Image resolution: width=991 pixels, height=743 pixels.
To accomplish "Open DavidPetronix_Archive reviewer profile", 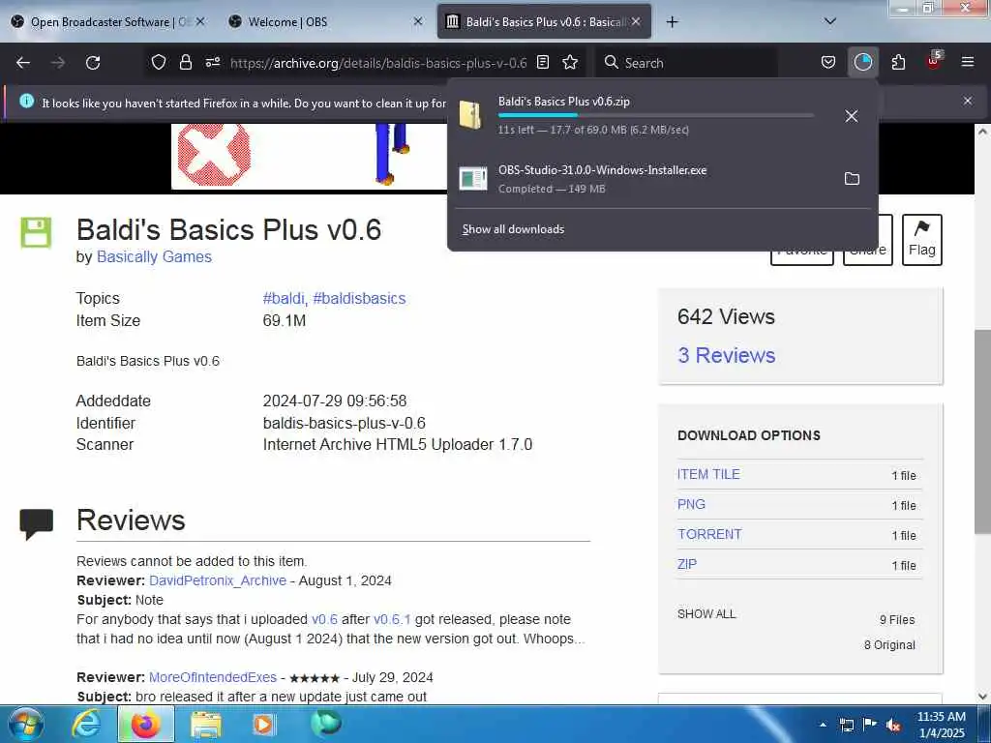I will click(218, 580).
